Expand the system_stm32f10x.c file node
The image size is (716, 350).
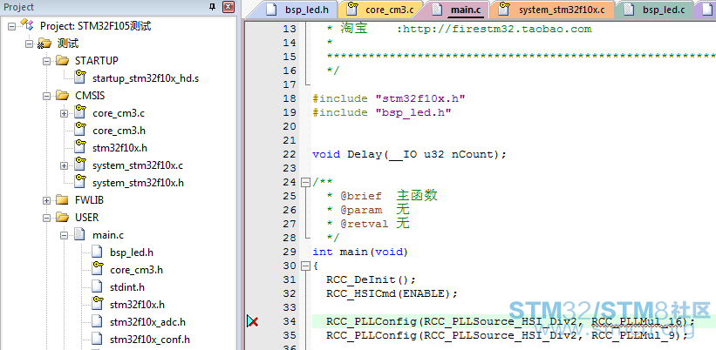(x=64, y=166)
